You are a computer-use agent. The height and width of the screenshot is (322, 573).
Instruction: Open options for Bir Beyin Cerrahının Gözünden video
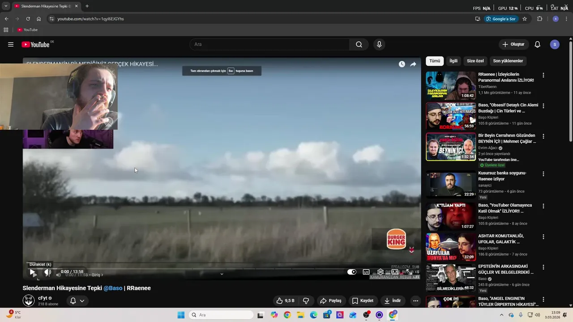click(543, 136)
